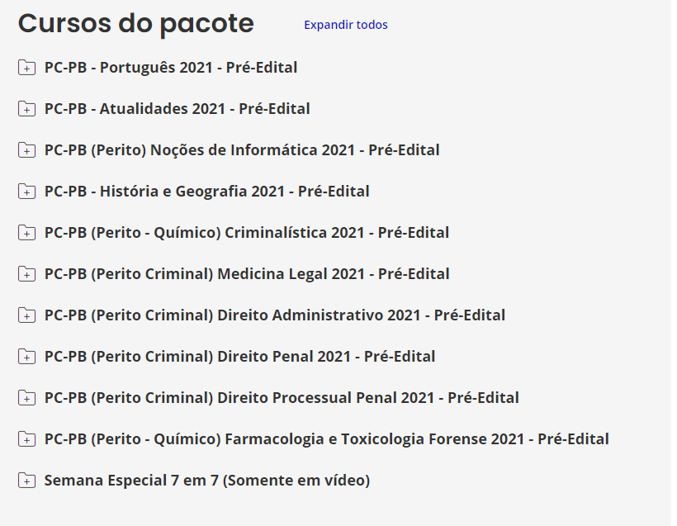677x526 pixels.
Task: Open 'PC-PB - Português 2021 - Pré-Edital' title
Action: (171, 68)
